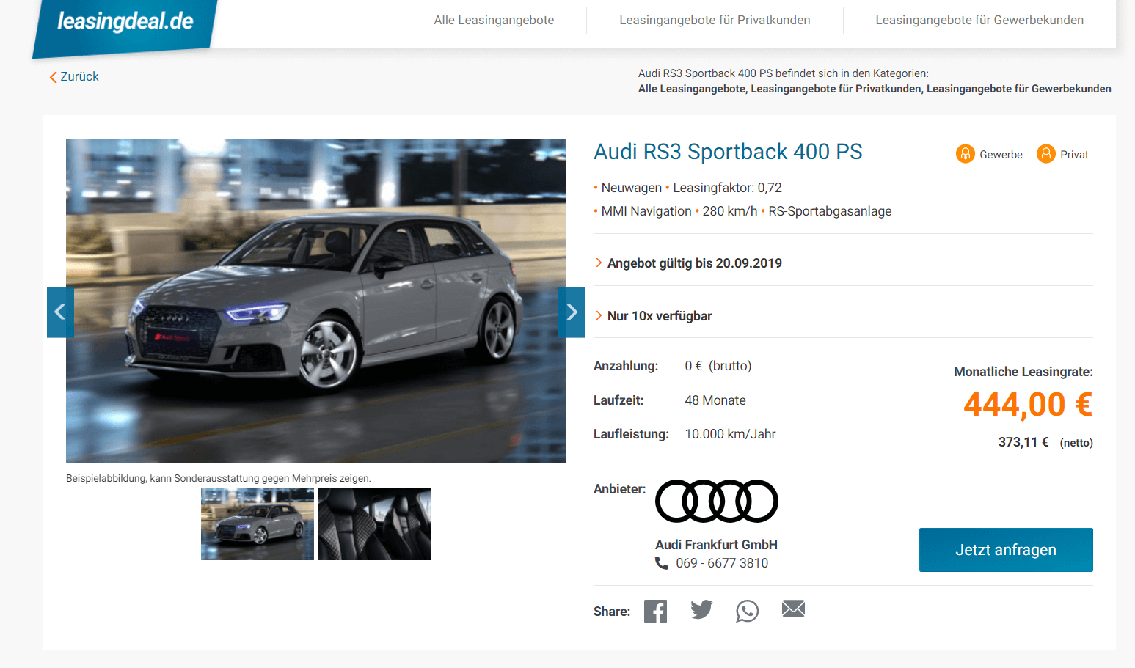1135x668 pixels.
Task: Share the offer on Twitter
Action: pyautogui.click(x=701, y=609)
